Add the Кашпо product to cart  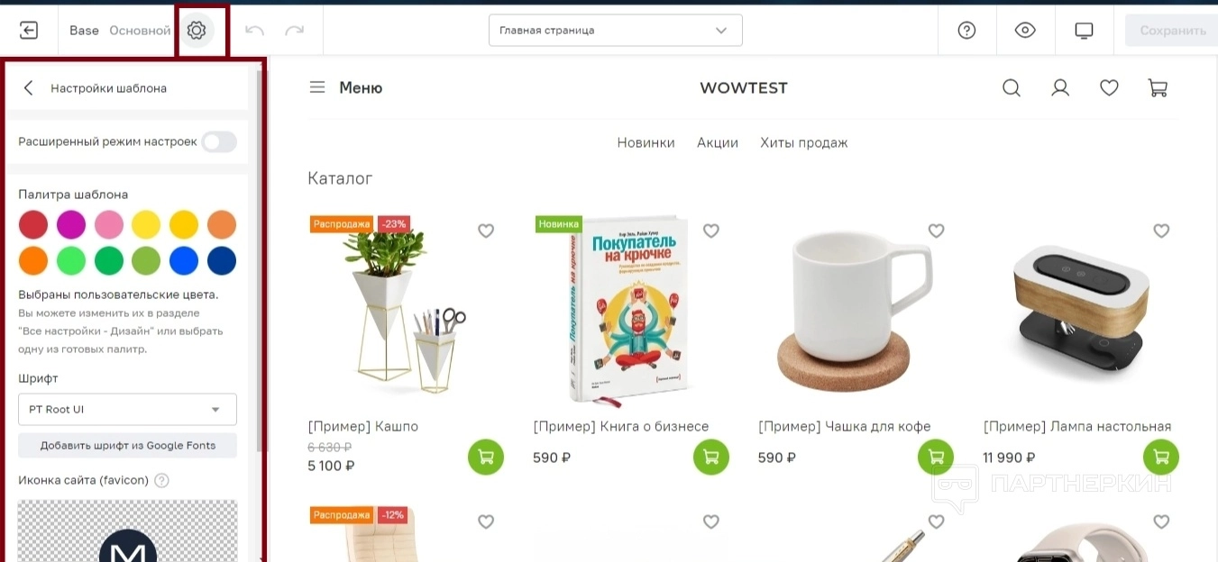pos(486,457)
